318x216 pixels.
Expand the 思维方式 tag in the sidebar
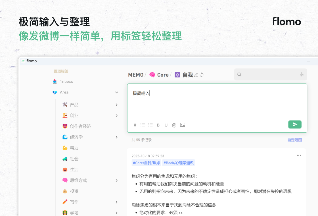pos(116,180)
